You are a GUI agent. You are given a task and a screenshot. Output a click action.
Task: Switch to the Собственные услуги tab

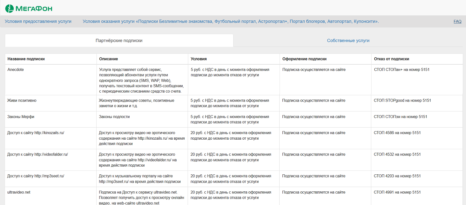348,40
